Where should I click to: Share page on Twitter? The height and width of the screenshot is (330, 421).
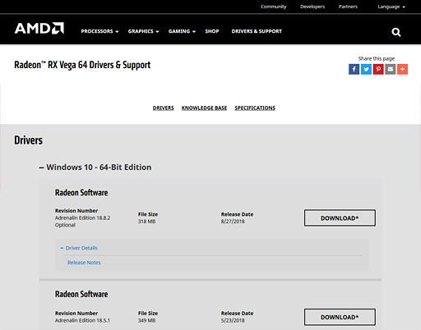pyautogui.click(x=366, y=69)
